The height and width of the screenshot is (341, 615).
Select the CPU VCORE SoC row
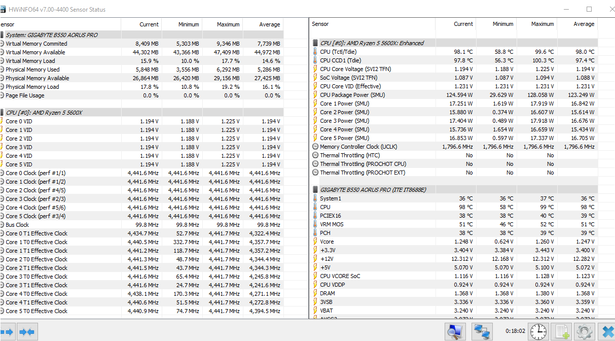pos(454,276)
